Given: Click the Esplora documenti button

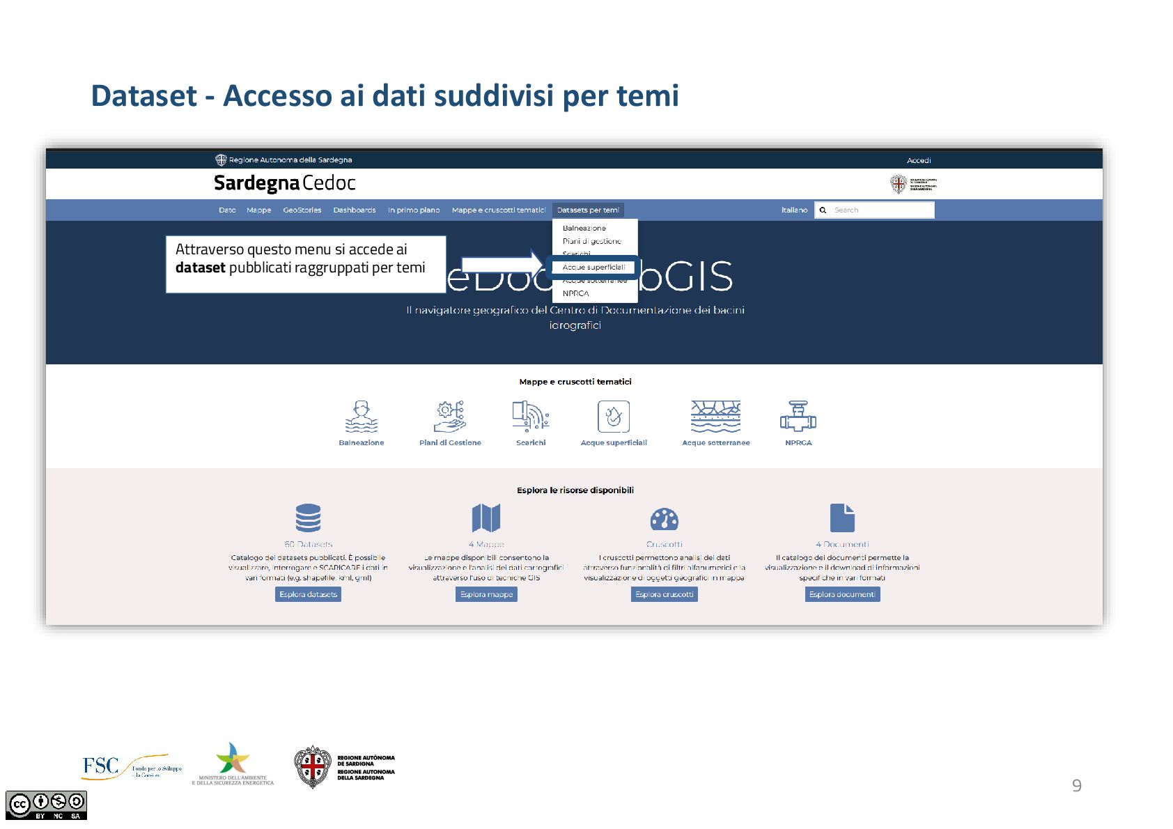Looking at the screenshot, I should click(842, 594).
